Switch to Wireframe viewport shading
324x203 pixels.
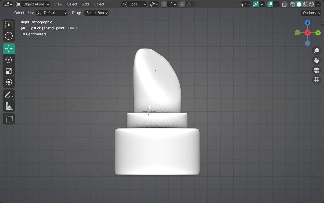[x=293, y=4]
